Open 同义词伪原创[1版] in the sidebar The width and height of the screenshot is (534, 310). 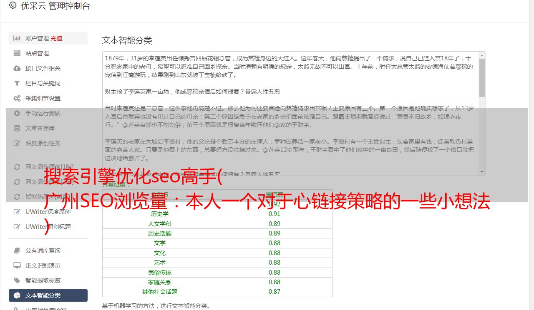48,167
